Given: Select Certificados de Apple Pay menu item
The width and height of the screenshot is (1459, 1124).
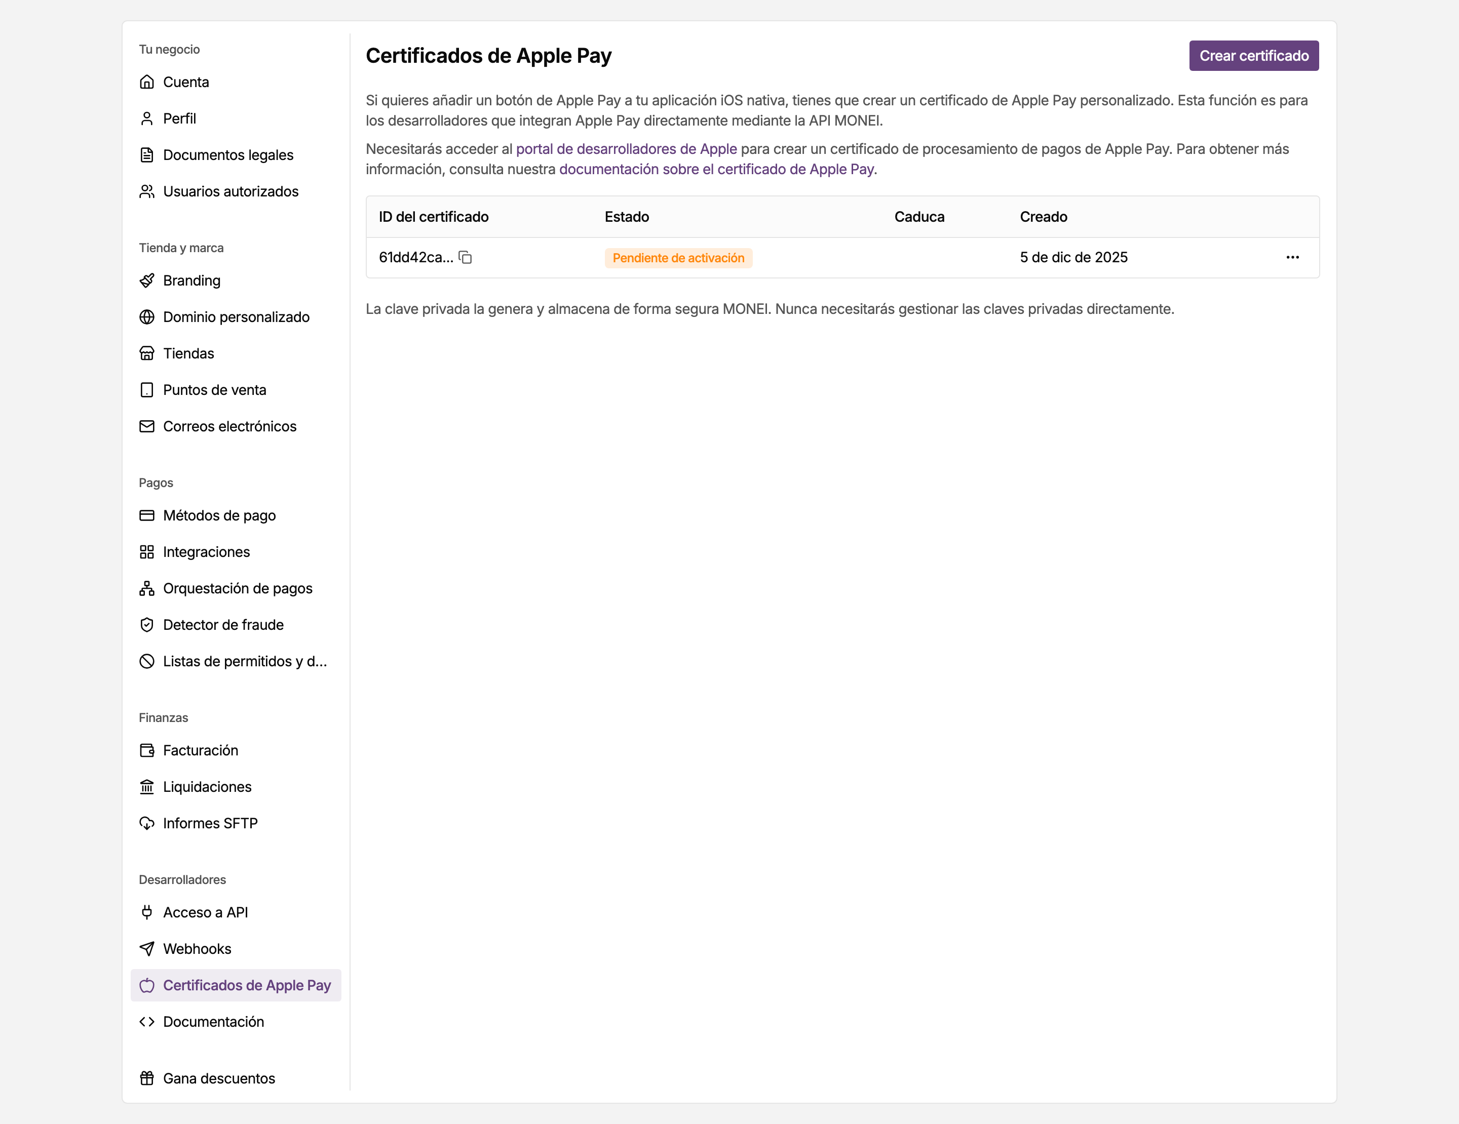Looking at the screenshot, I should [x=236, y=985].
